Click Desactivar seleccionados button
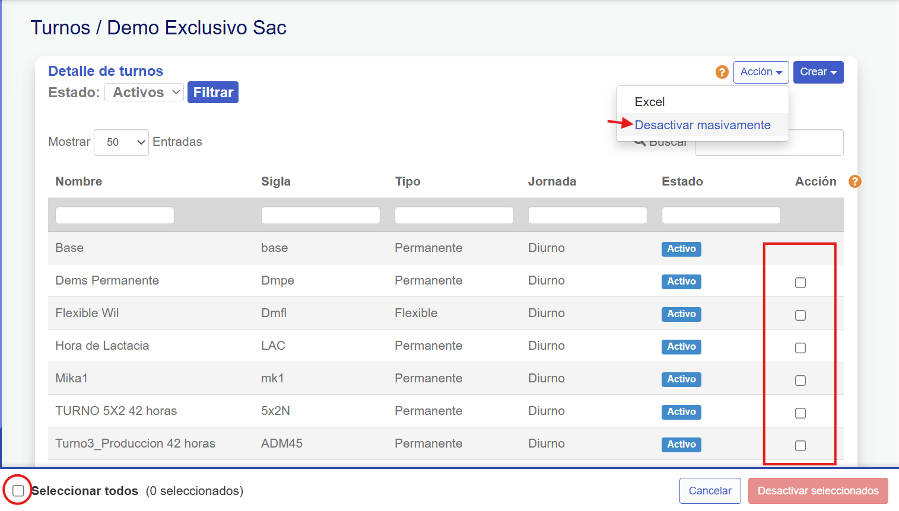899x511 pixels. pos(818,491)
